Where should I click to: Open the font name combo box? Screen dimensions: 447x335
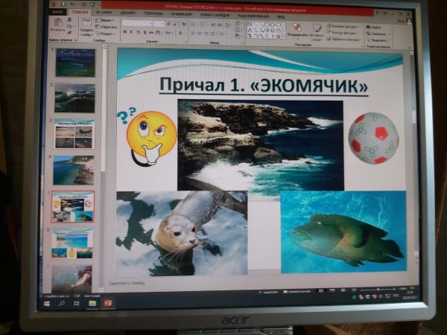pyautogui.click(x=138, y=24)
